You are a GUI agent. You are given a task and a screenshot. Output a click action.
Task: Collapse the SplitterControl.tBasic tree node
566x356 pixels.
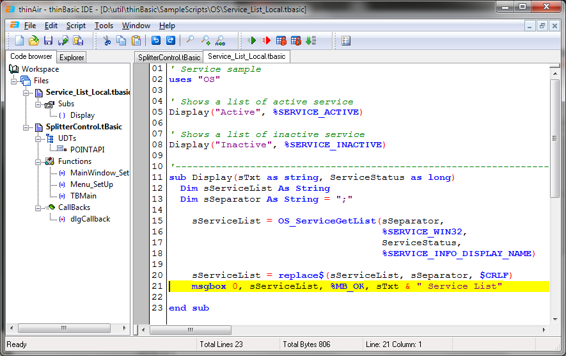[x=26, y=127]
